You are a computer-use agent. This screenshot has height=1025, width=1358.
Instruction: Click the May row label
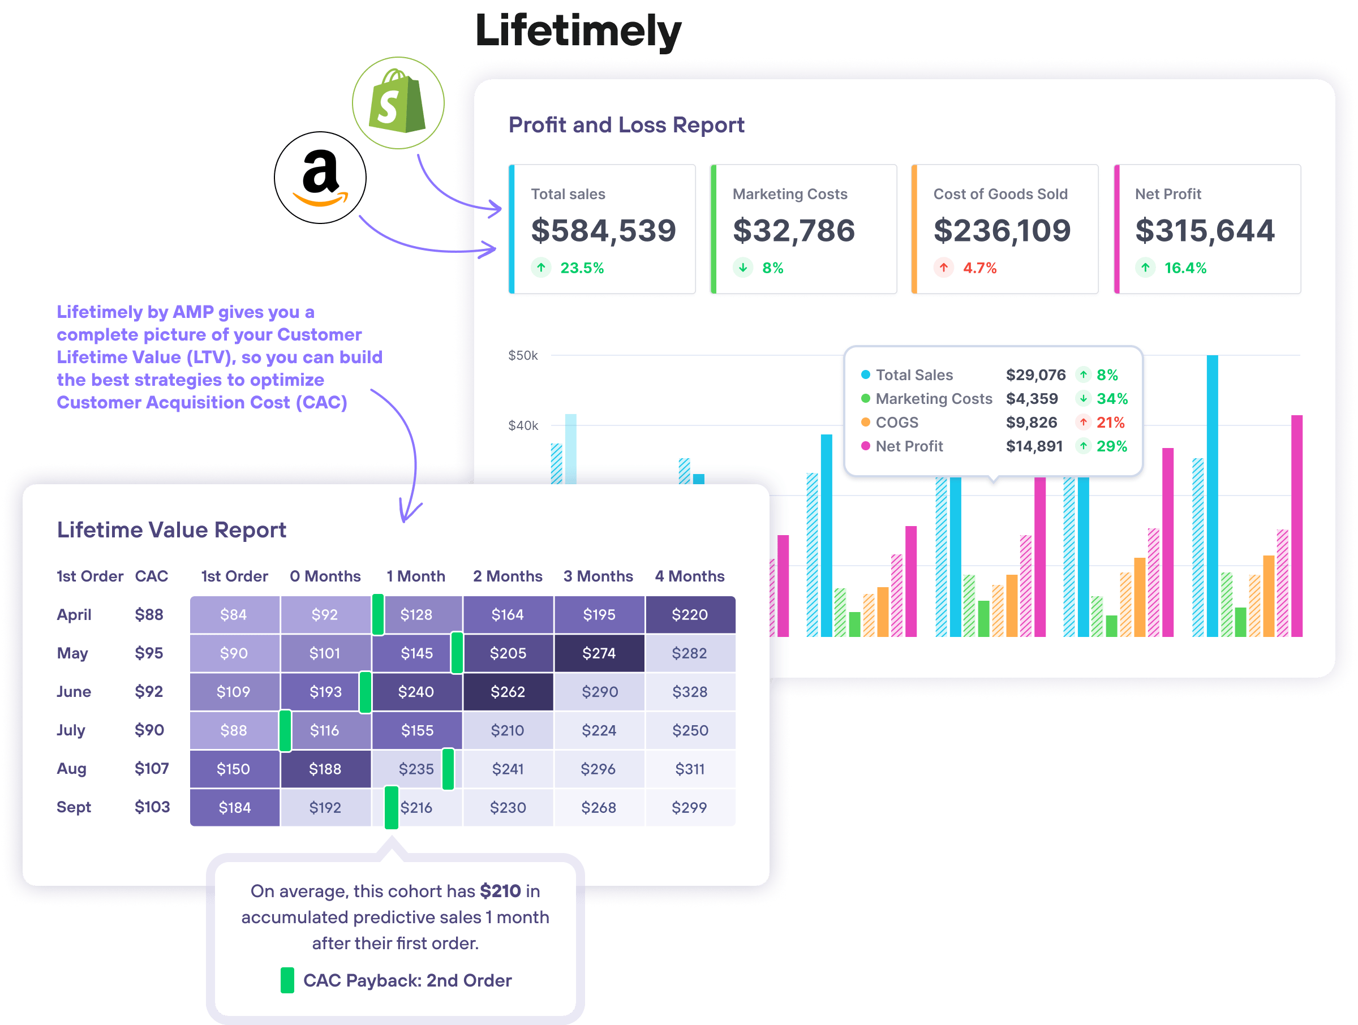coord(72,653)
